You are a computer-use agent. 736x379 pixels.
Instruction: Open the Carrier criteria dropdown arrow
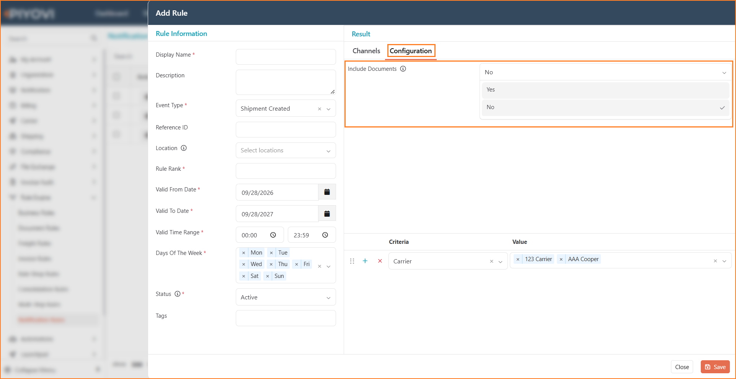tap(500, 262)
